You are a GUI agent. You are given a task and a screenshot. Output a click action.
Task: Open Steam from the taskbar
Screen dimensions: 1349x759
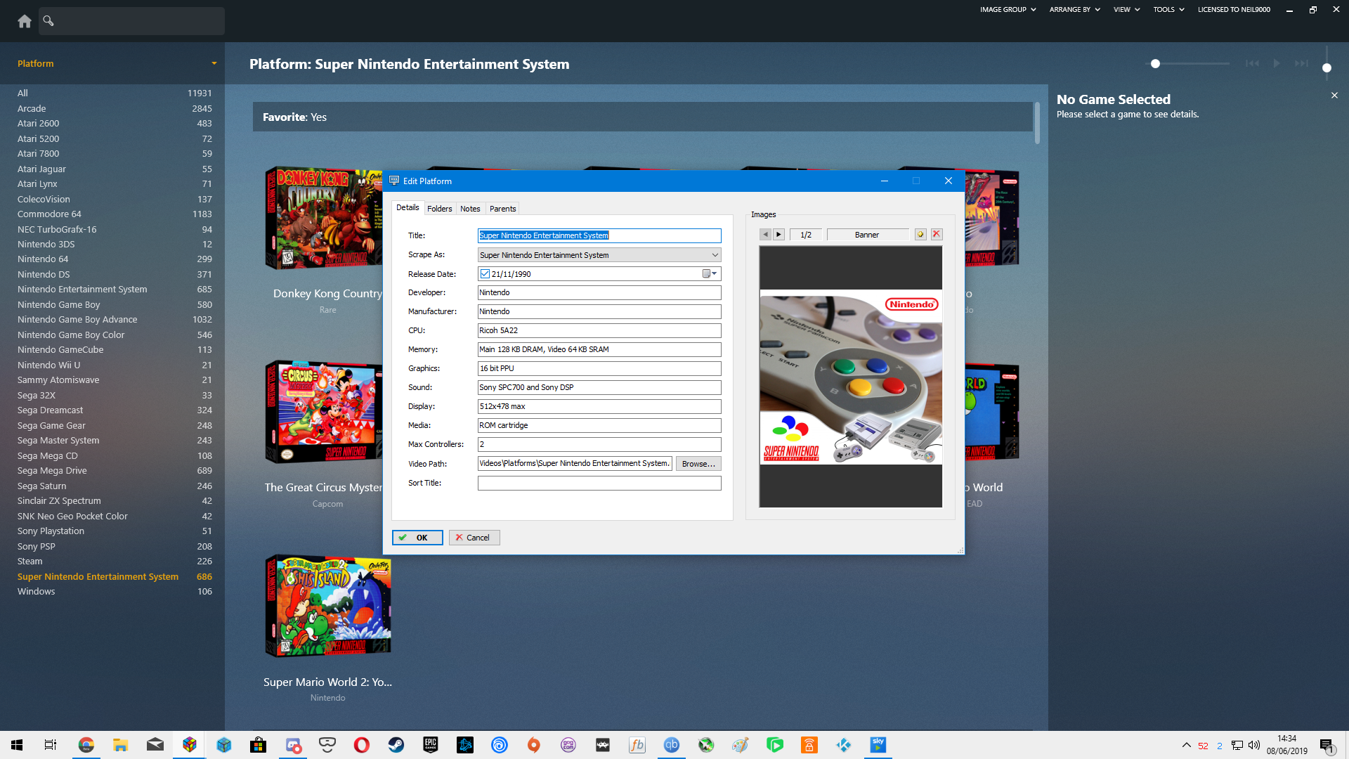click(396, 745)
